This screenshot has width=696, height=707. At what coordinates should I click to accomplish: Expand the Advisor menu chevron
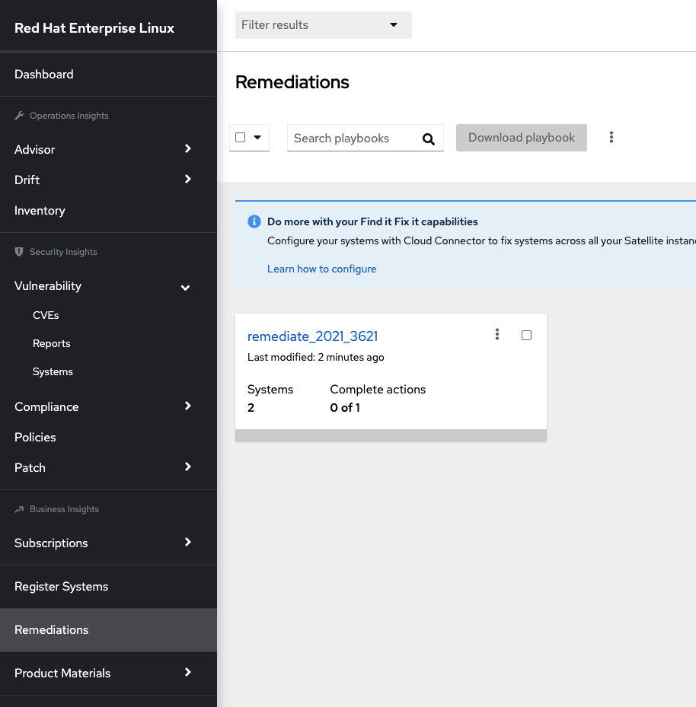pos(188,148)
